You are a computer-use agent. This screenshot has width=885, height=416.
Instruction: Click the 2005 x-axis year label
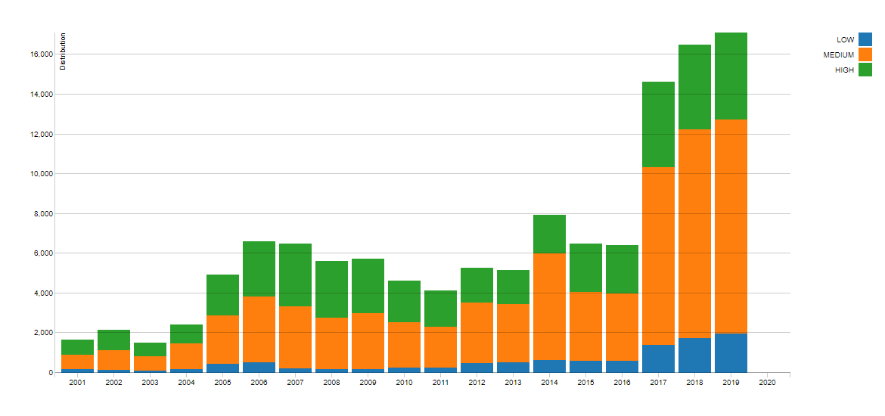coord(222,383)
